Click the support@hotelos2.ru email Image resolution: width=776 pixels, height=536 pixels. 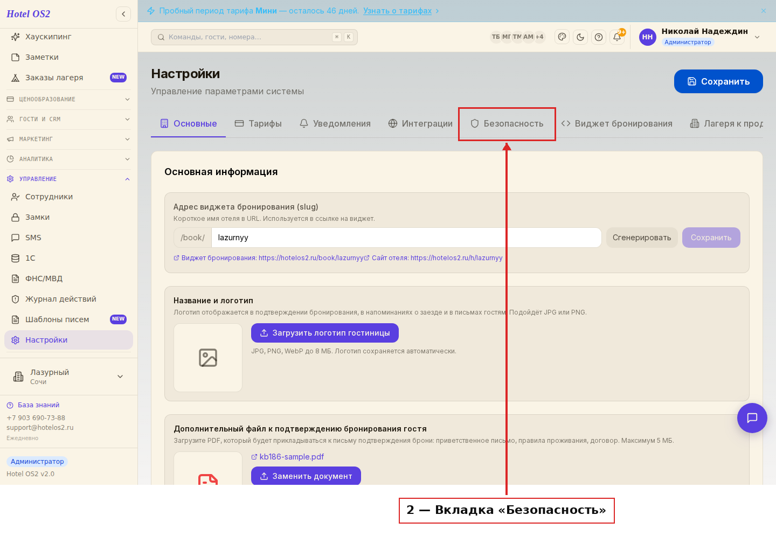click(x=40, y=428)
